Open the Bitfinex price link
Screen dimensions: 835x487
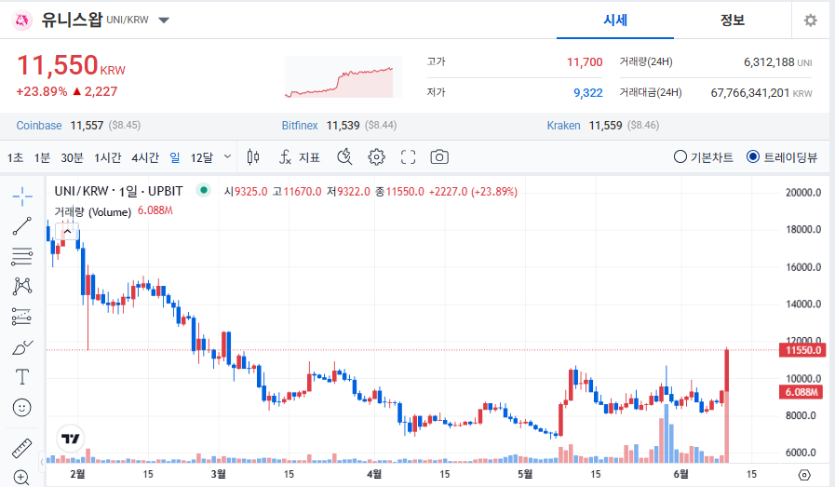300,126
